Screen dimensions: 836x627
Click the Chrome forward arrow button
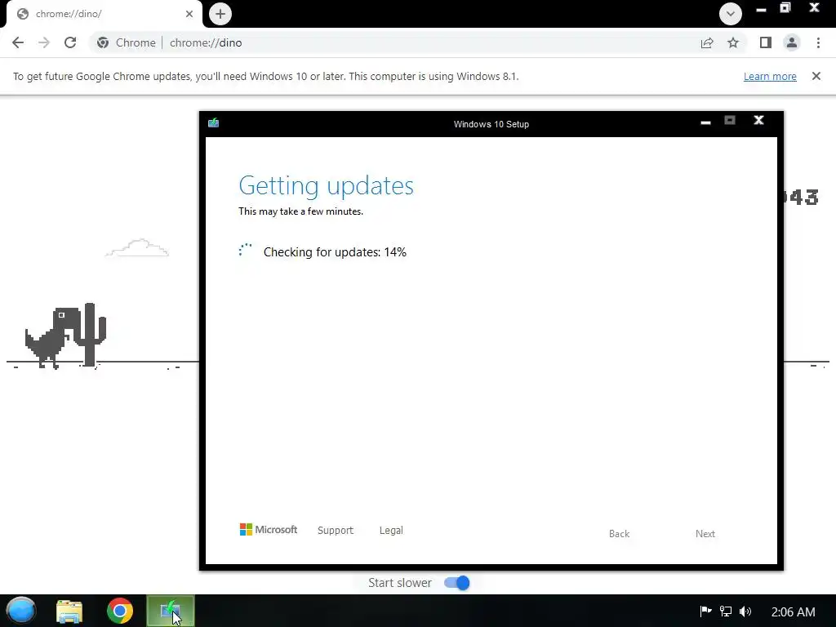44,42
